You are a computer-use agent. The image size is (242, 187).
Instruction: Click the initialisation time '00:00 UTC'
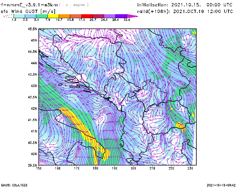pos(220,5)
